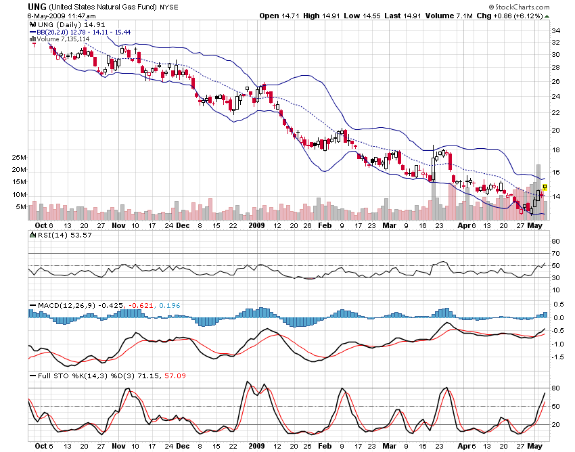This screenshot has height=452, width=575.
Task: Open the StockCharts.com credit link
Action: coord(520,7)
